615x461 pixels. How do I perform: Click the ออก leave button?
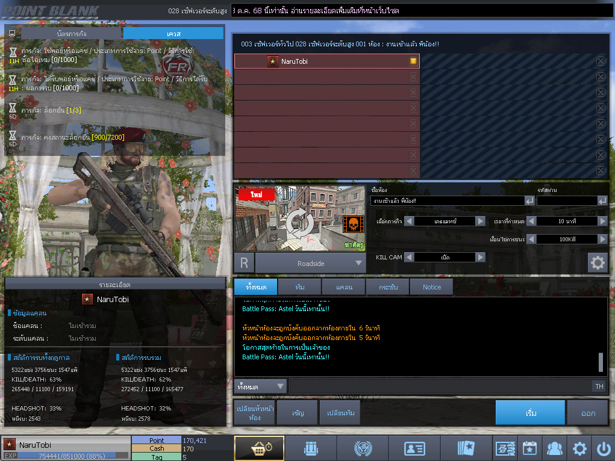[x=588, y=413]
